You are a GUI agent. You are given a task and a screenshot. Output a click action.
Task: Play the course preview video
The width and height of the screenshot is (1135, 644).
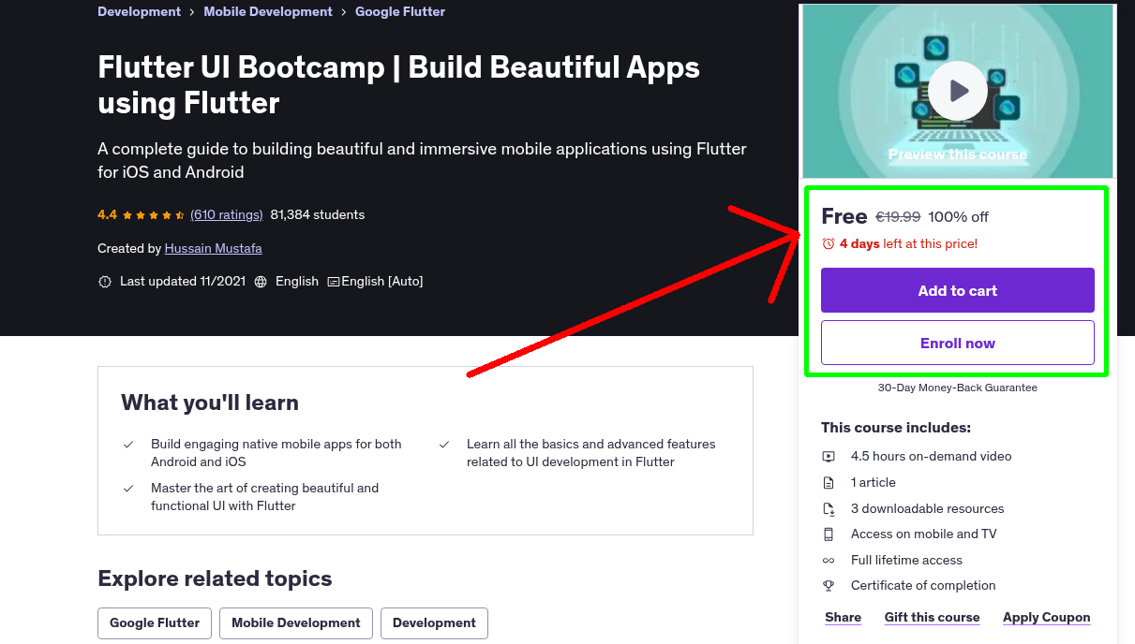[x=957, y=91]
